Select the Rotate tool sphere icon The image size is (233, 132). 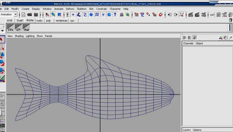point(2,63)
